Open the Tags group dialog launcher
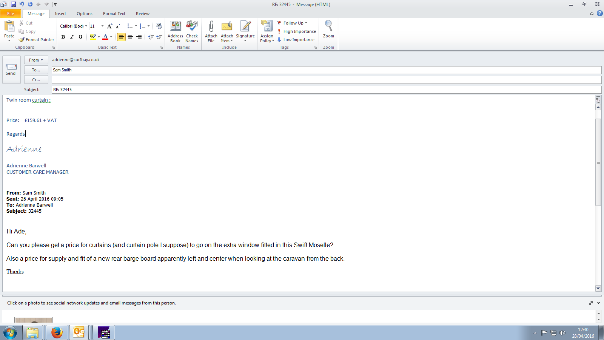604x340 pixels. coord(315,48)
